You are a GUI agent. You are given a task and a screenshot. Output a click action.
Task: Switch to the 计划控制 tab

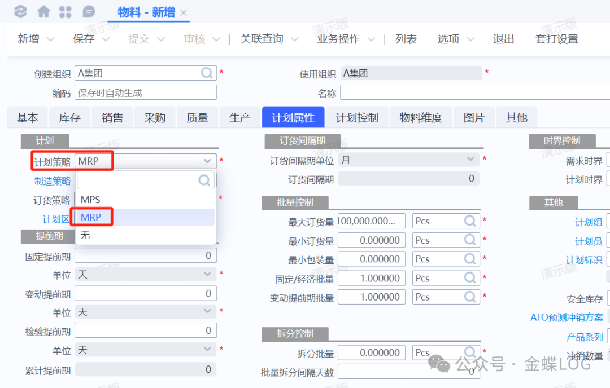[x=357, y=118]
